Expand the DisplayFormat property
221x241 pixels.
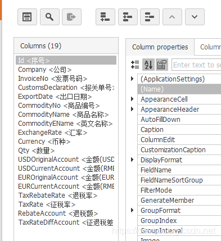point(132,160)
